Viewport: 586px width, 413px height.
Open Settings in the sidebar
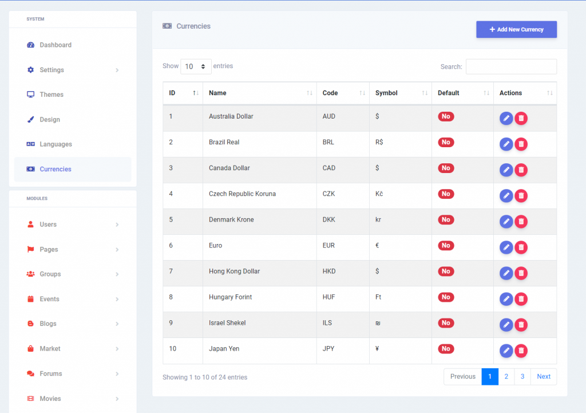tap(73, 70)
